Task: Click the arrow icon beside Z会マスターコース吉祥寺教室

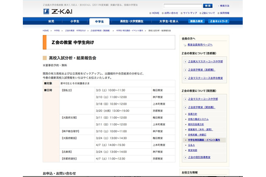Action: [185, 79]
